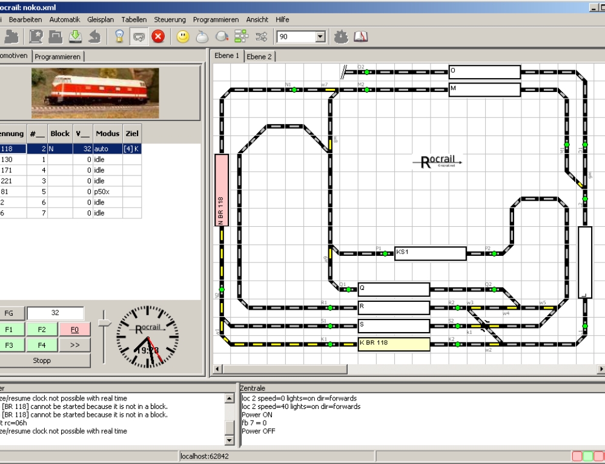Switch to the Ebene 2 track plan tab
This screenshot has height=464, width=605.
(x=259, y=57)
